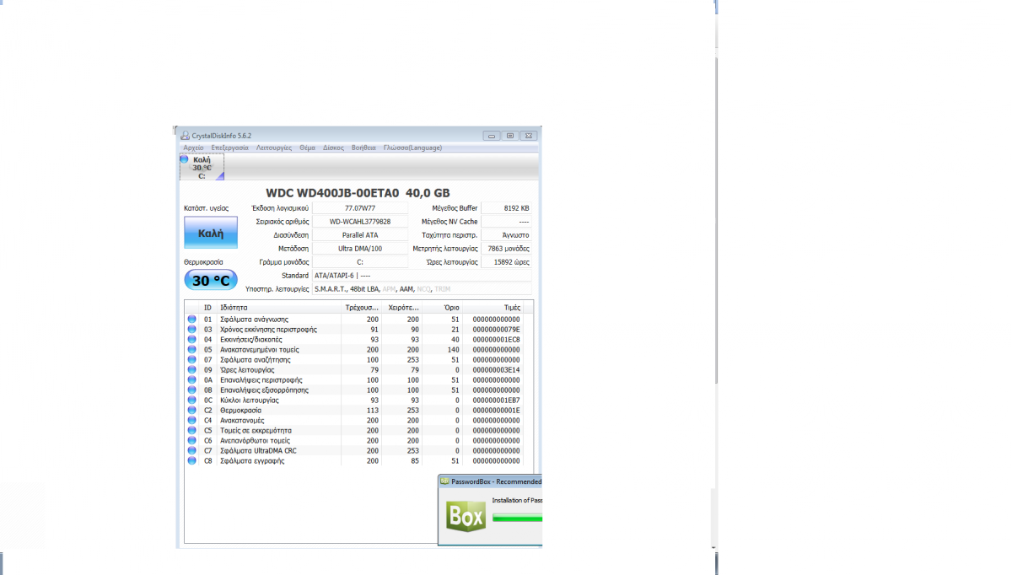Select the Εκκινήσεις/διακοπές attribute text

[x=253, y=340]
